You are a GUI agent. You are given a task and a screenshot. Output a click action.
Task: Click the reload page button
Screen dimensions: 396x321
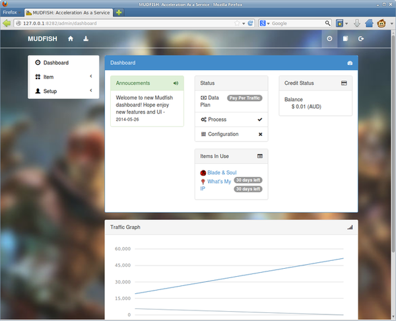[250, 23]
